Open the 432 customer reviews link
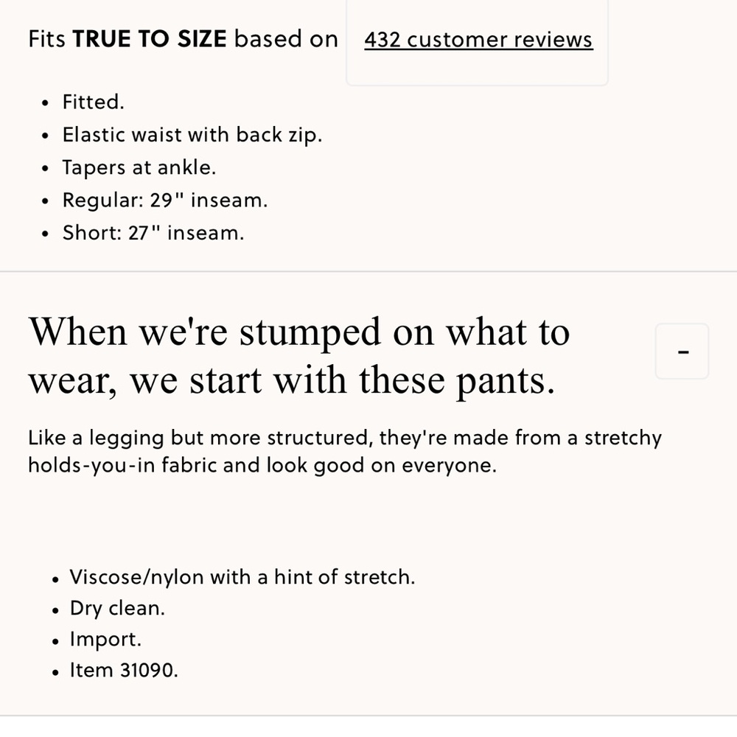The height and width of the screenshot is (737, 737). pyautogui.click(x=478, y=39)
